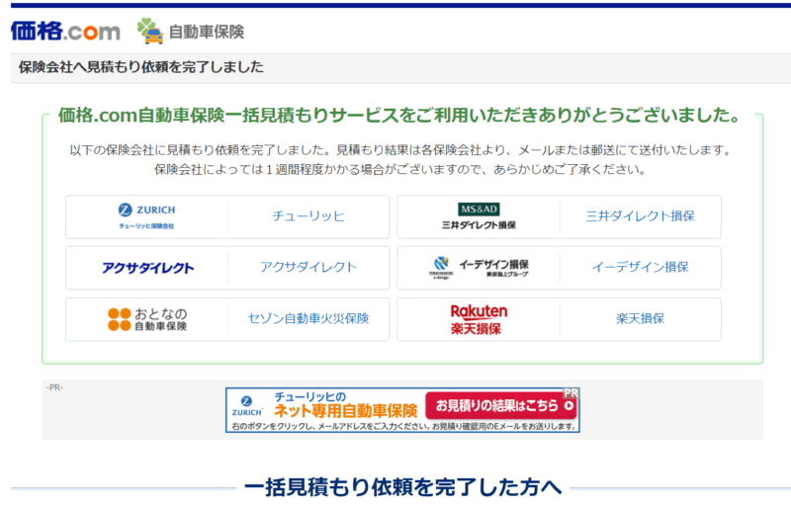The image size is (791, 508).
Task: Click the Rakuten 楽天損保 logo
Action: coord(479,319)
